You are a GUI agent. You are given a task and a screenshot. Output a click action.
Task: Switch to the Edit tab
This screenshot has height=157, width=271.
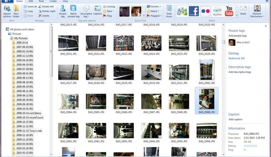point(31,1)
